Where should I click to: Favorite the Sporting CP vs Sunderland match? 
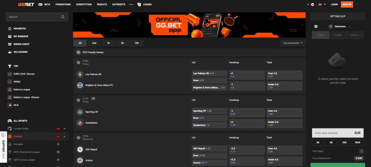78,100
